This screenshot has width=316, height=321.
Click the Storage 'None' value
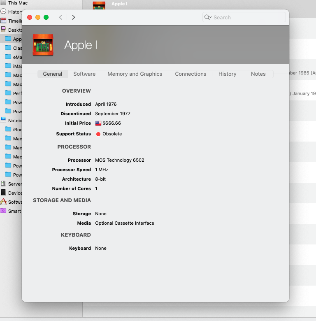[101, 214]
